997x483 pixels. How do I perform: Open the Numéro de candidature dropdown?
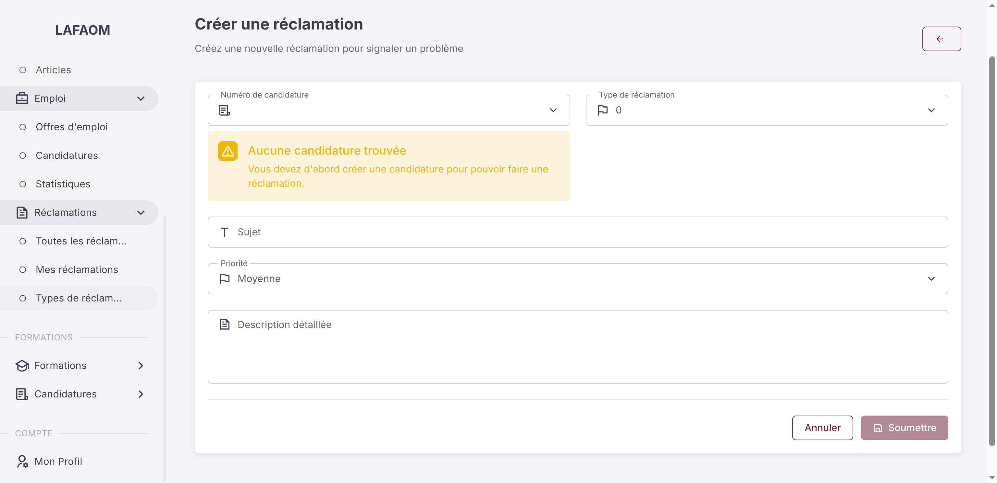388,110
